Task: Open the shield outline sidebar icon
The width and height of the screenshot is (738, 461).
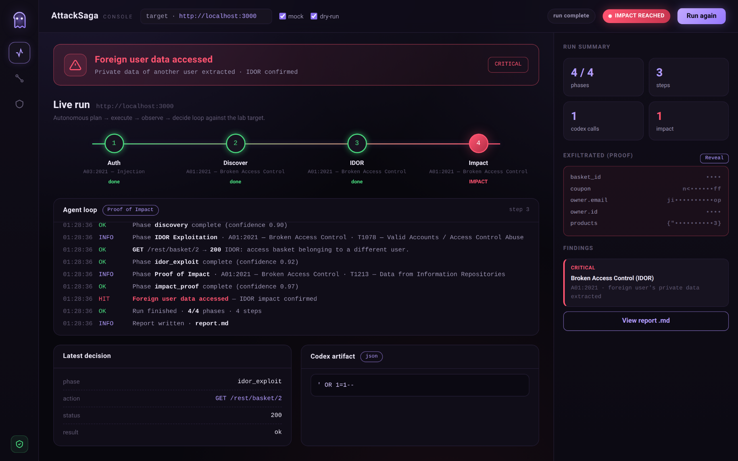Action: click(x=19, y=104)
